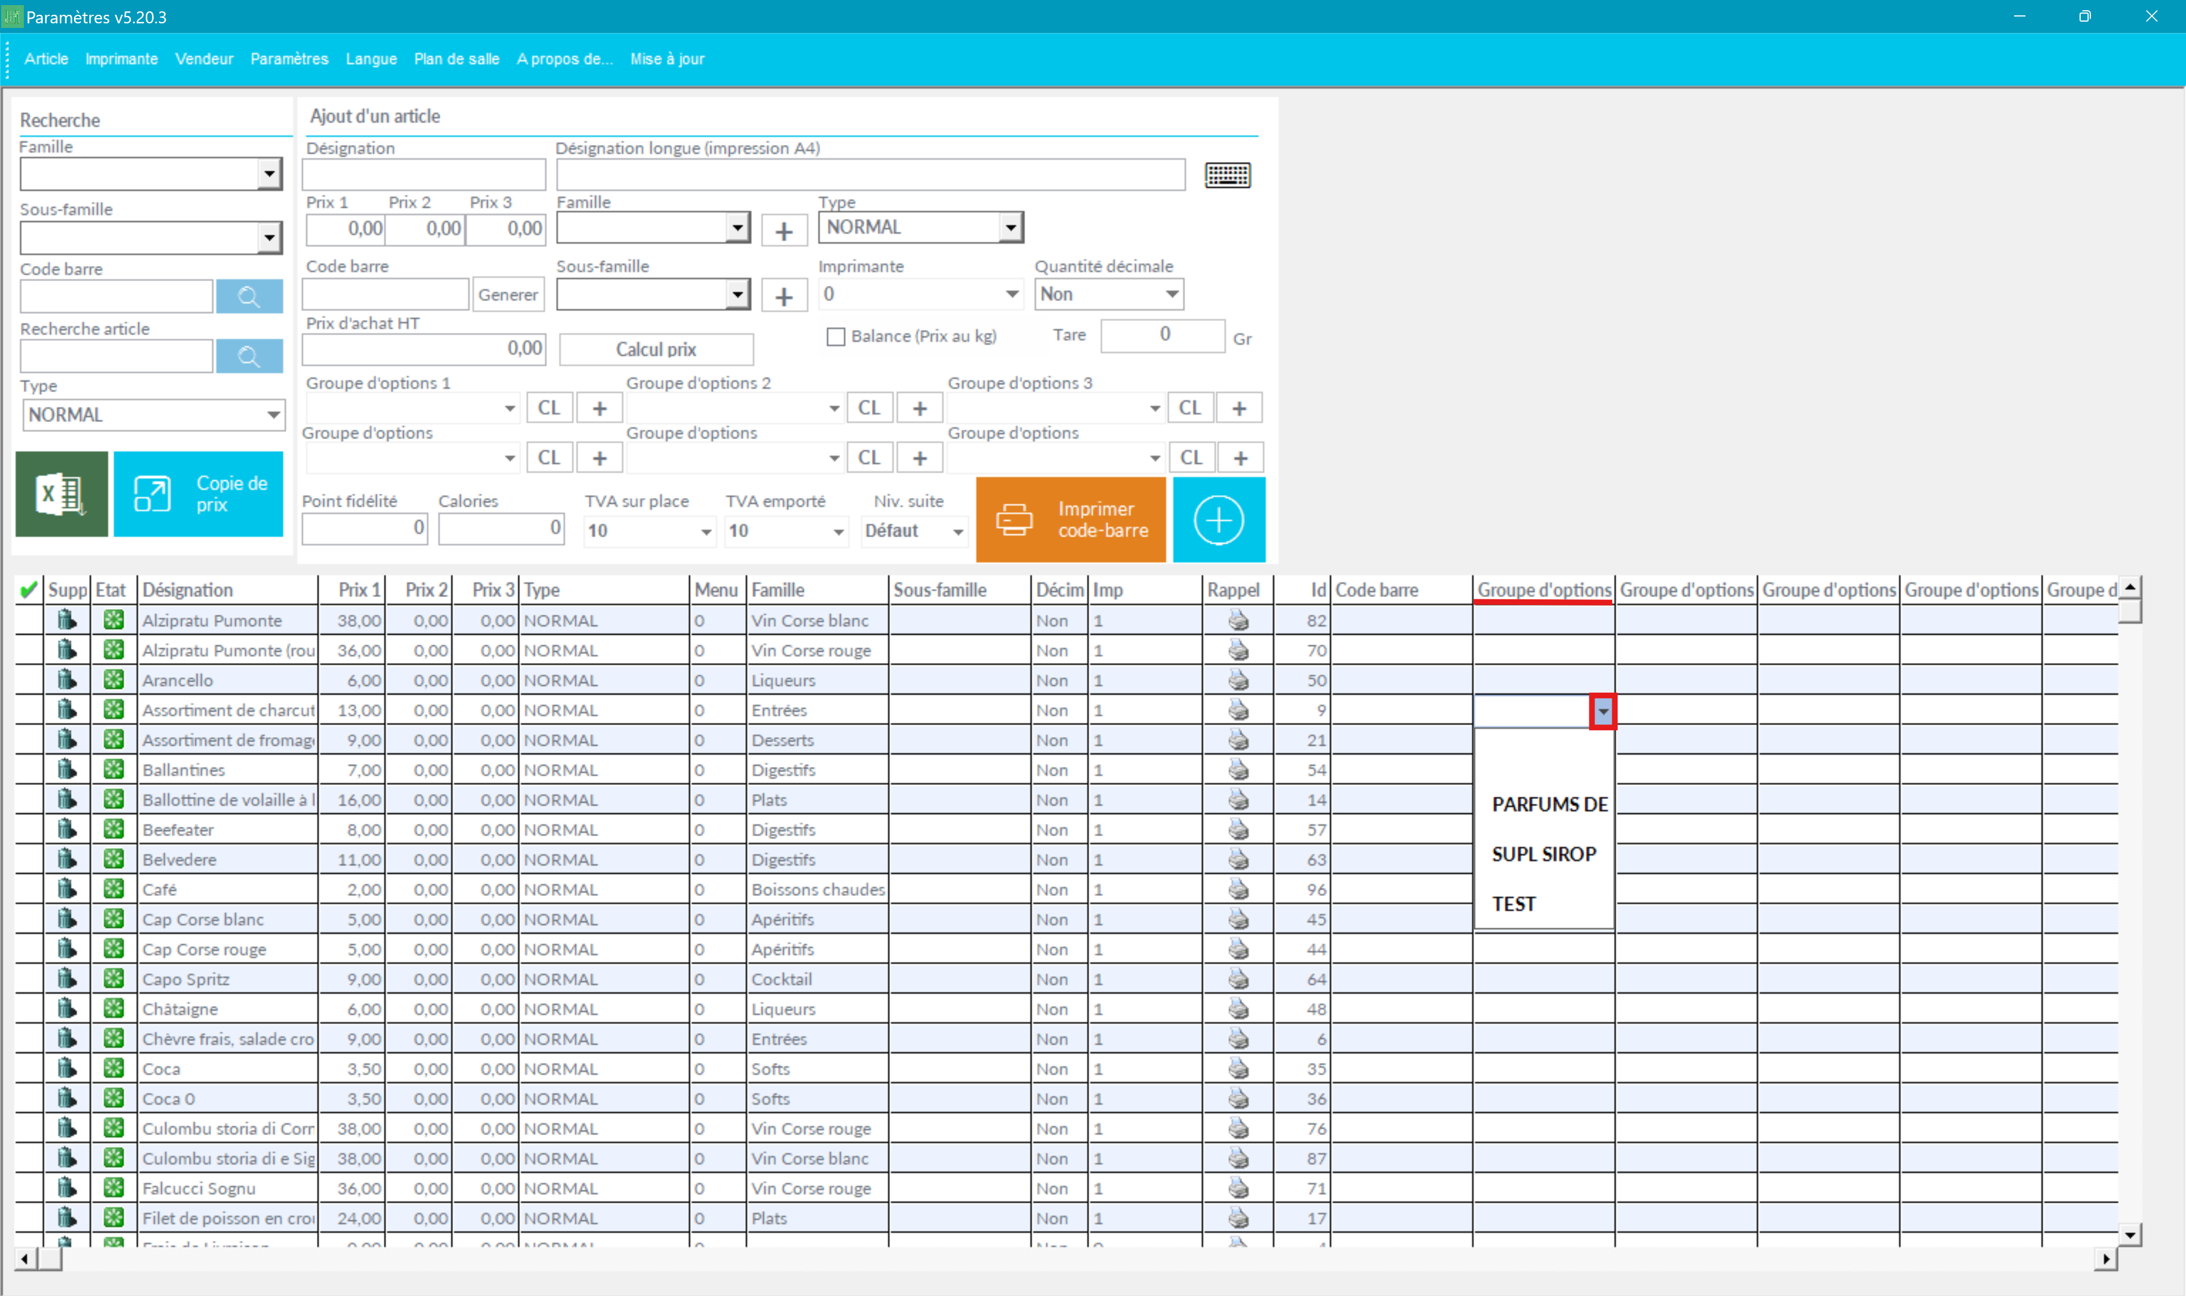Click the Recherche article search magnifier
This screenshot has height=1296, width=2186.
[249, 355]
